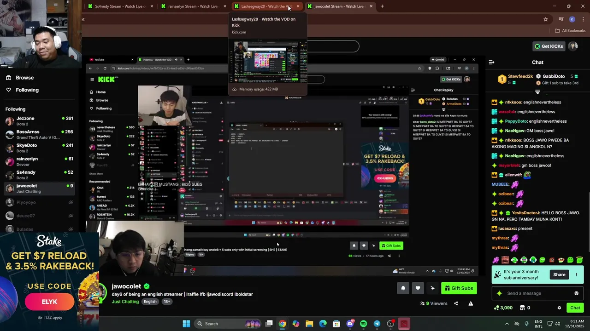Screen dimensions: 590x331
Task: Bookmark this page with the star icon
Action: pos(546,19)
